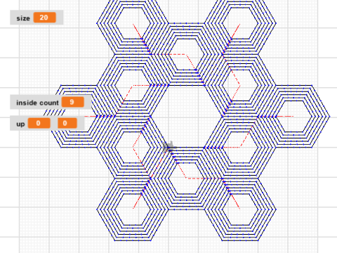Click the size variable monitor
This screenshot has height=253, width=337.
[37, 18]
